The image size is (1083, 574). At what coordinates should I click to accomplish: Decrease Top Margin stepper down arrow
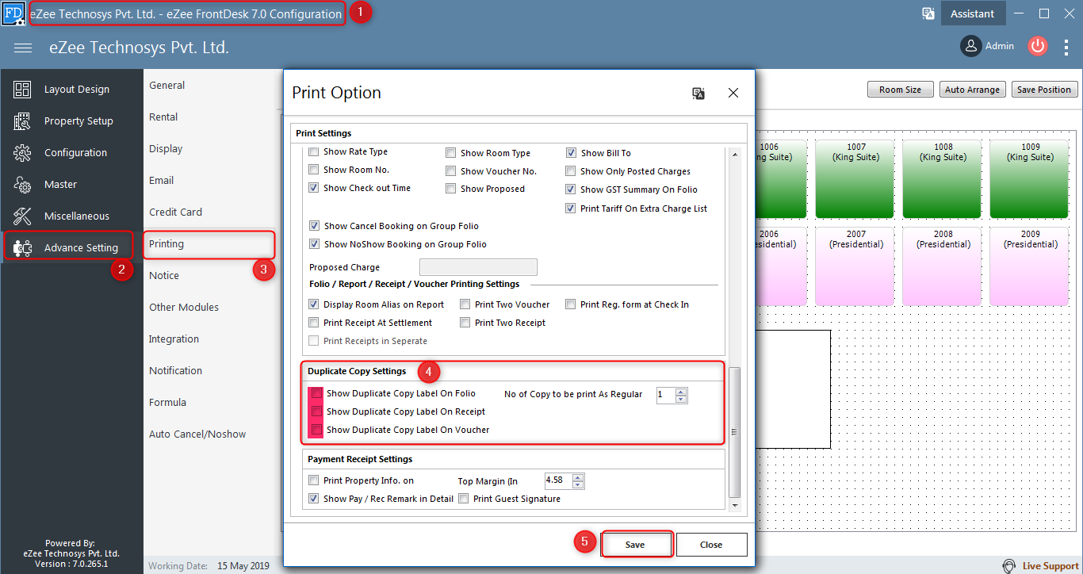pyautogui.click(x=578, y=485)
